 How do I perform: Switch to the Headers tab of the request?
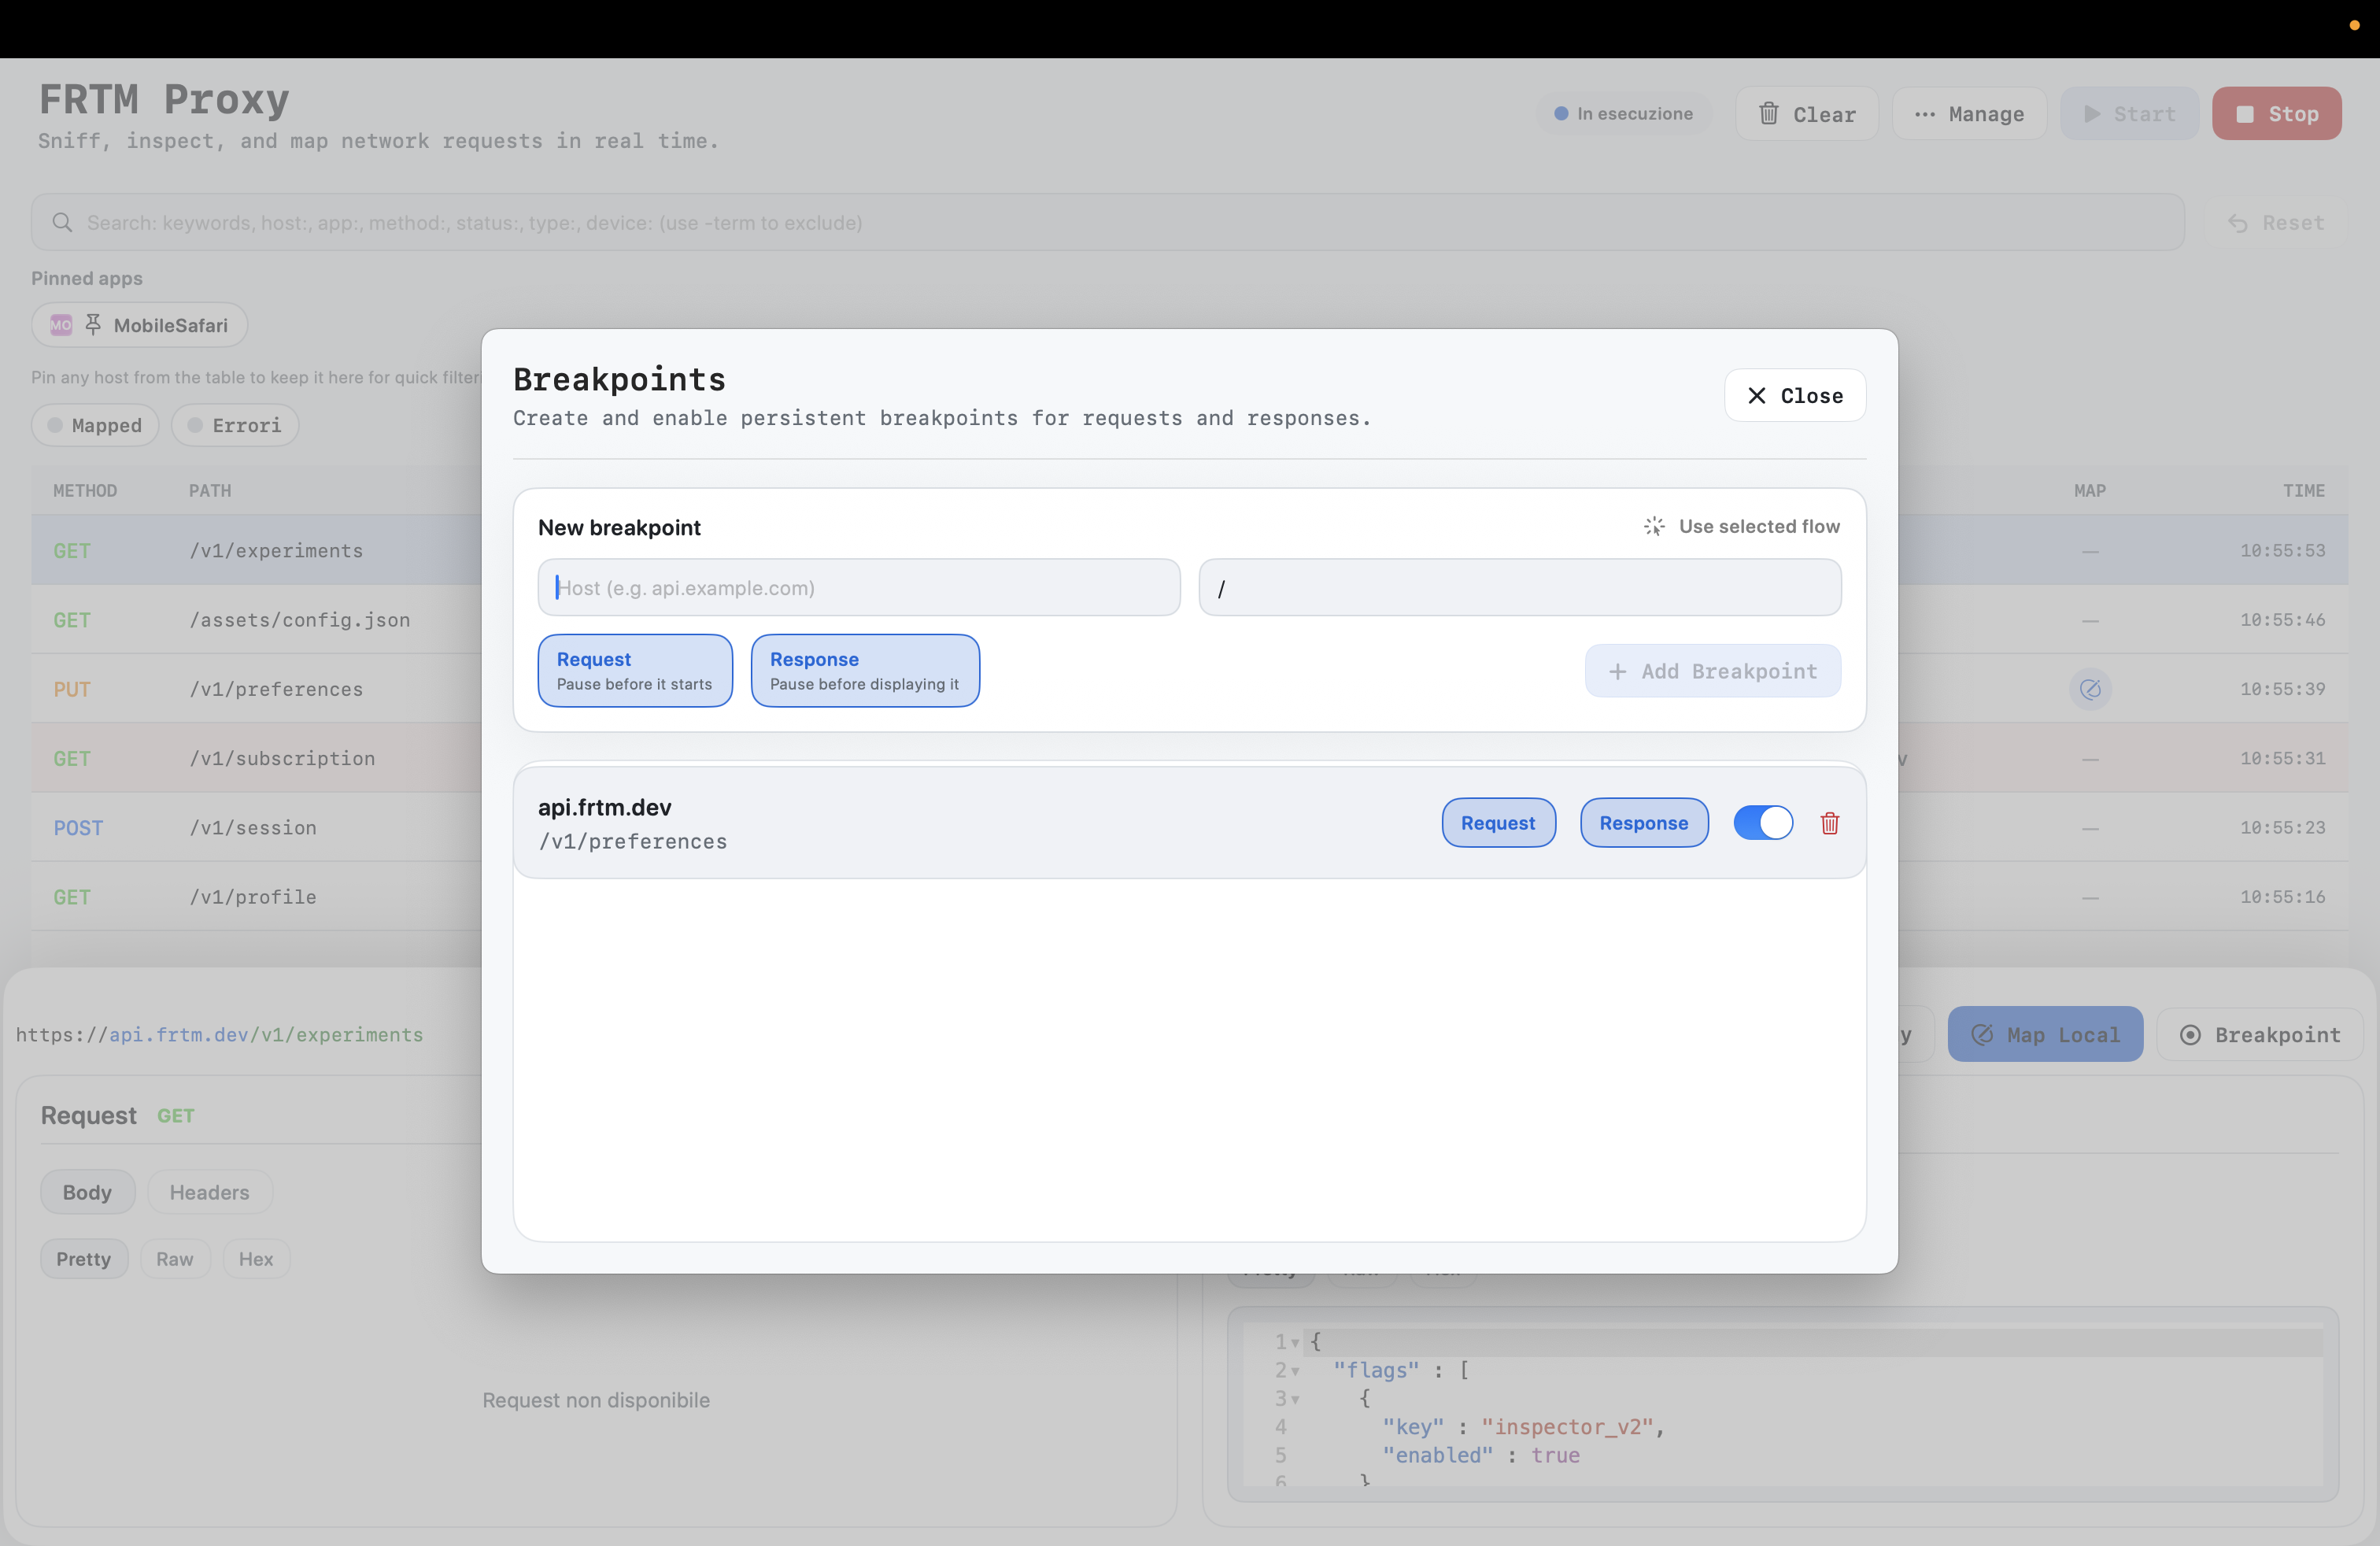209,1192
